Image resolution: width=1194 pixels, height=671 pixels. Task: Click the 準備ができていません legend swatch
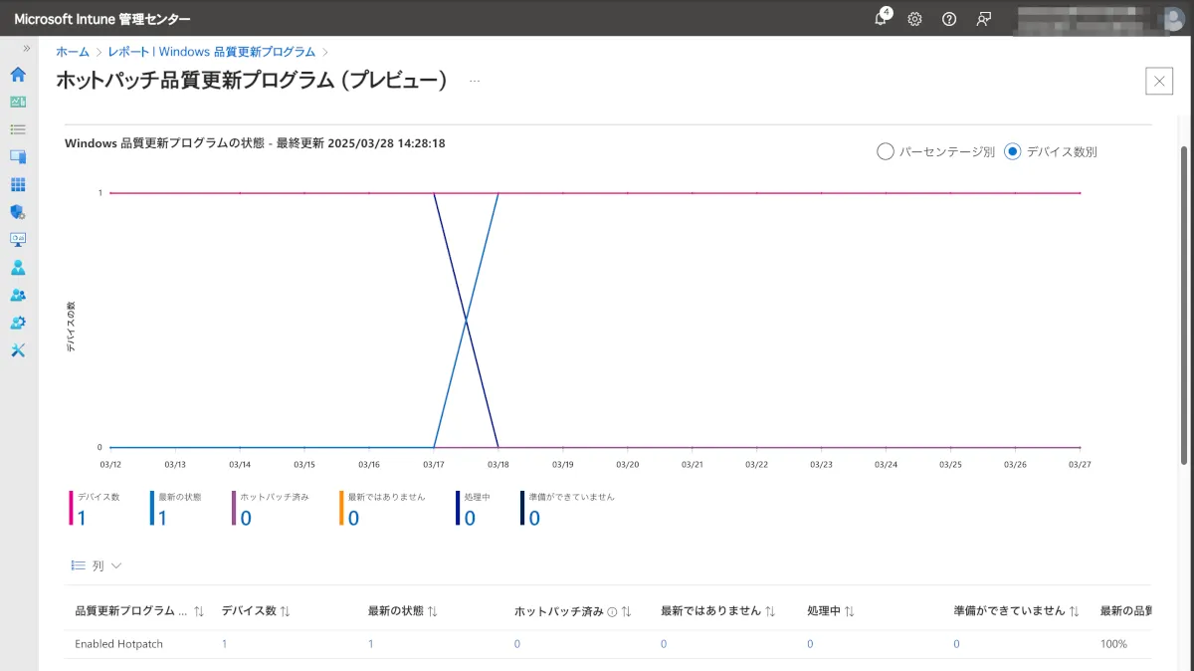522,508
